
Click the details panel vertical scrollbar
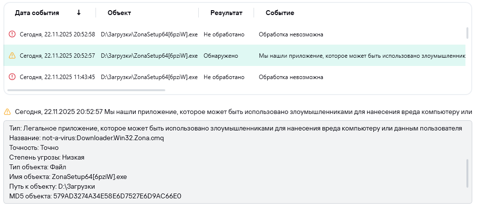pyautogui.click(x=467, y=173)
